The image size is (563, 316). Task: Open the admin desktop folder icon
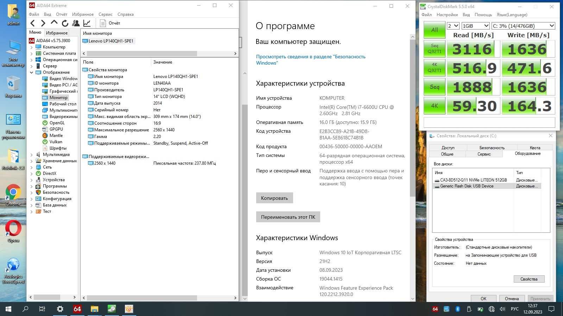(13, 15)
